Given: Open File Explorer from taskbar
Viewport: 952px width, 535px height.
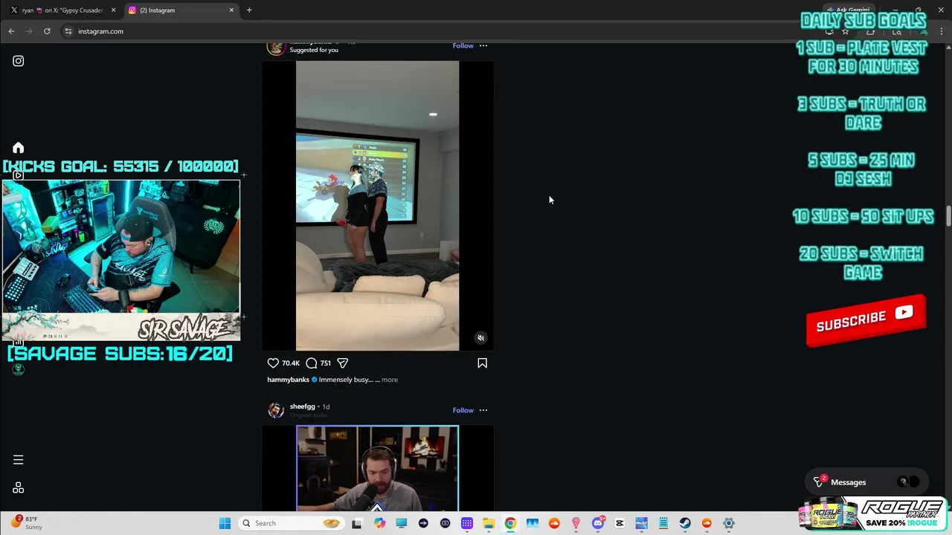Looking at the screenshot, I should coord(489,523).
